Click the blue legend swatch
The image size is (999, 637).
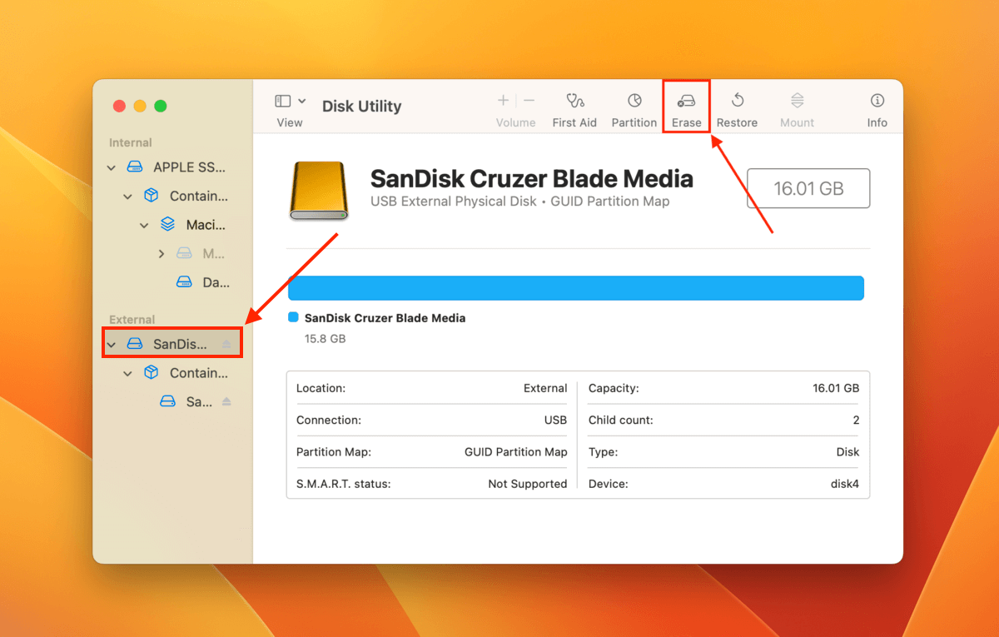(292, 317)
